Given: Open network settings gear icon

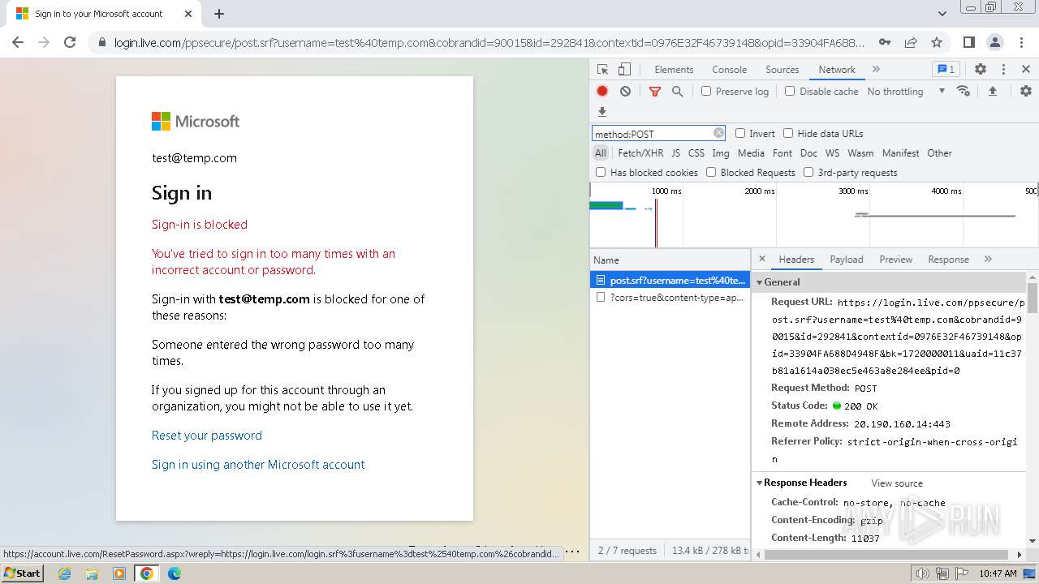Looking at the screenshot, I should click(x=1026, y=92).
